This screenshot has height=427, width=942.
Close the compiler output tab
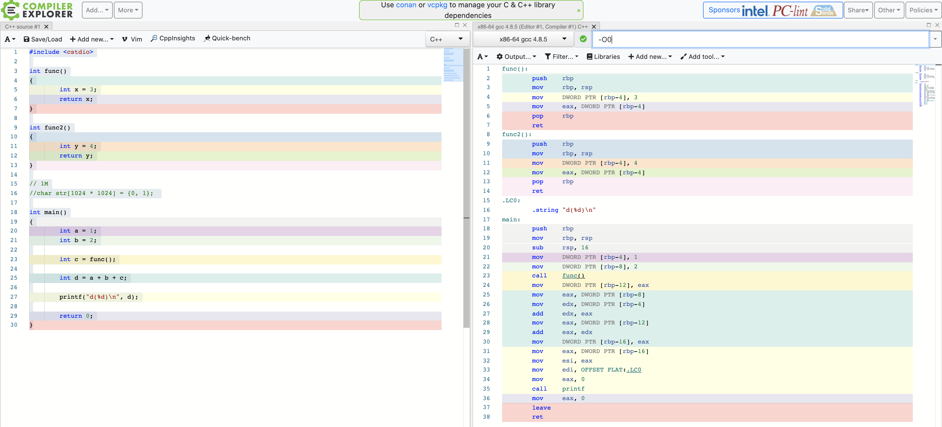pyautogui.click(x=594, y=27)
